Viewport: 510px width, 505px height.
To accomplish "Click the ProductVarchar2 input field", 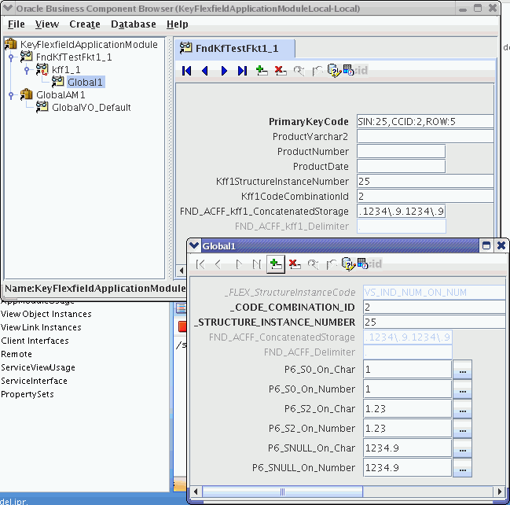I will (x=425, y=137).
